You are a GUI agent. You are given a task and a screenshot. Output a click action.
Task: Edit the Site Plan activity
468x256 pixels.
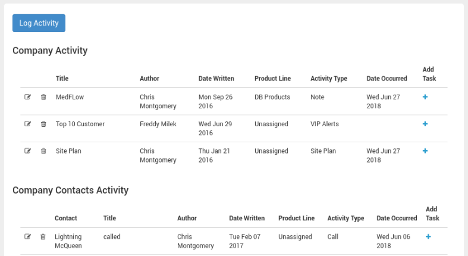point(27,151)
